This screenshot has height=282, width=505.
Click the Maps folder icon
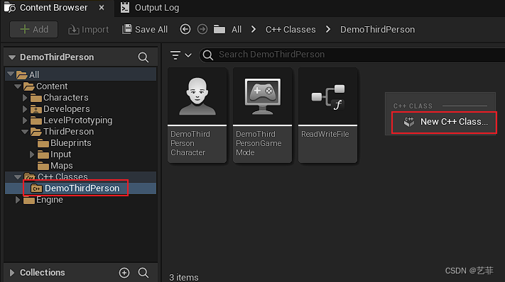43,166
